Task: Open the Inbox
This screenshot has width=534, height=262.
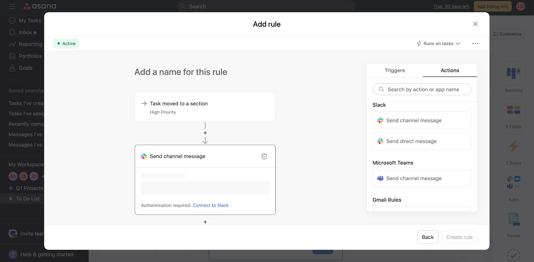Action: [x=22, y=32]
